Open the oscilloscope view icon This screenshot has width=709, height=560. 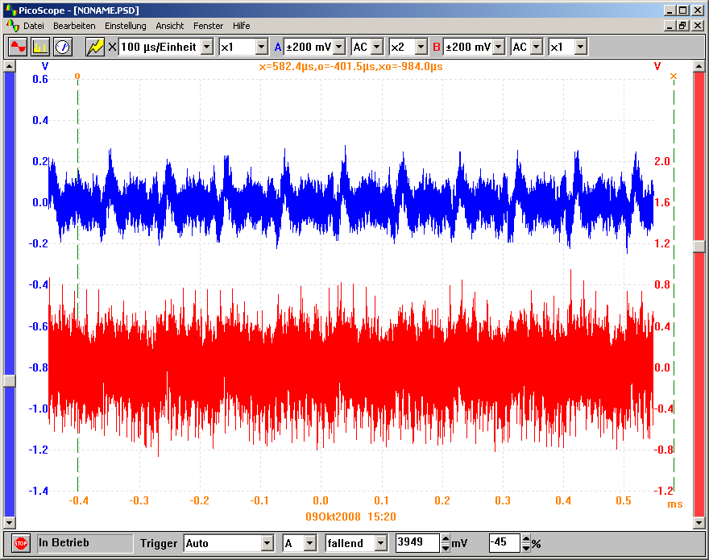point(19,47)
